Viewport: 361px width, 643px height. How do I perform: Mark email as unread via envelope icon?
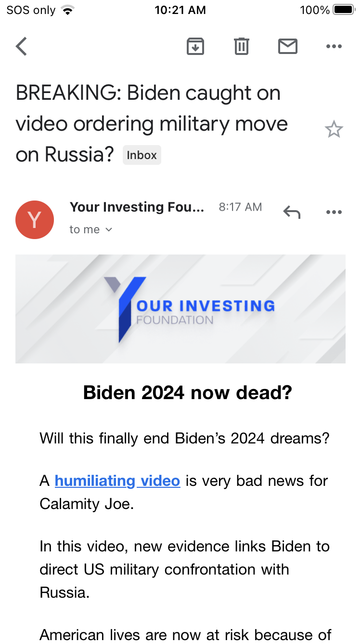coord(287,46)
